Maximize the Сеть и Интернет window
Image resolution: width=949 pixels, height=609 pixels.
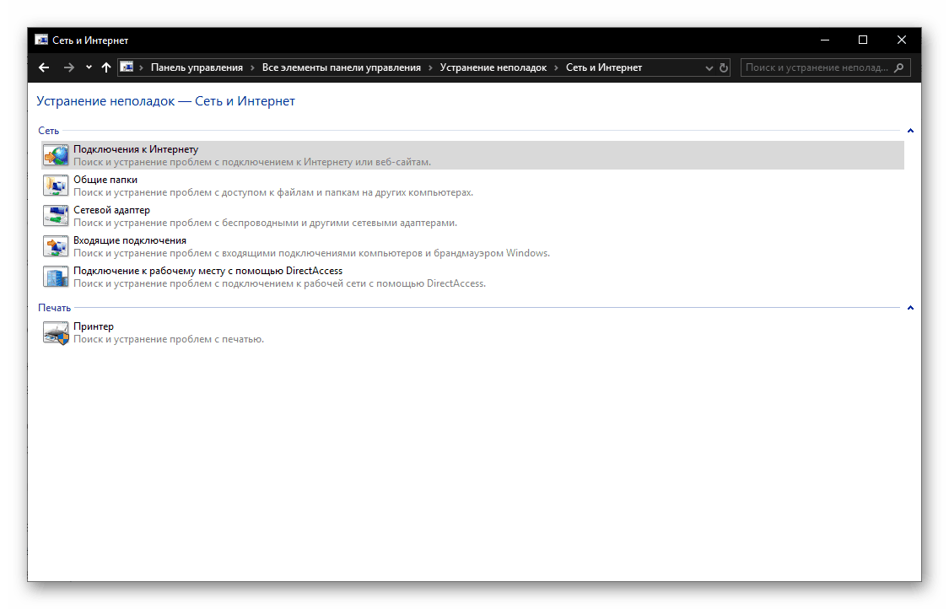point(863,40)
